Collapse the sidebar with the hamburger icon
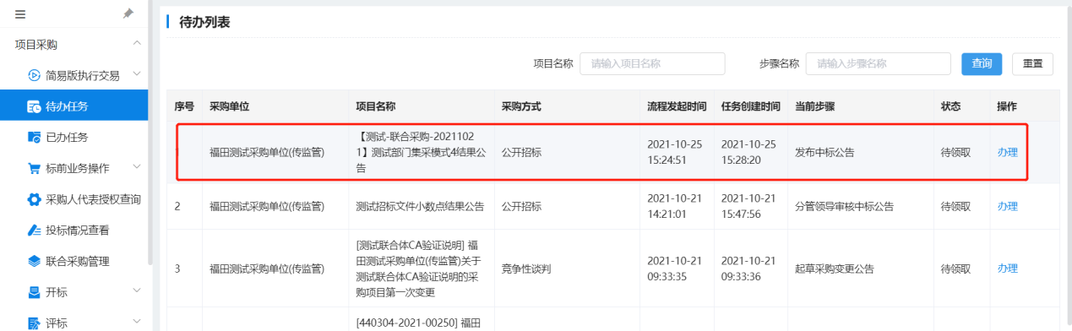 click(20, 14)
